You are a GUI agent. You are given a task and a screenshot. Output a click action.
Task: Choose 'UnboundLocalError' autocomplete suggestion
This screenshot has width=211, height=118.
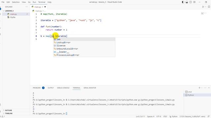coord(84,49)
